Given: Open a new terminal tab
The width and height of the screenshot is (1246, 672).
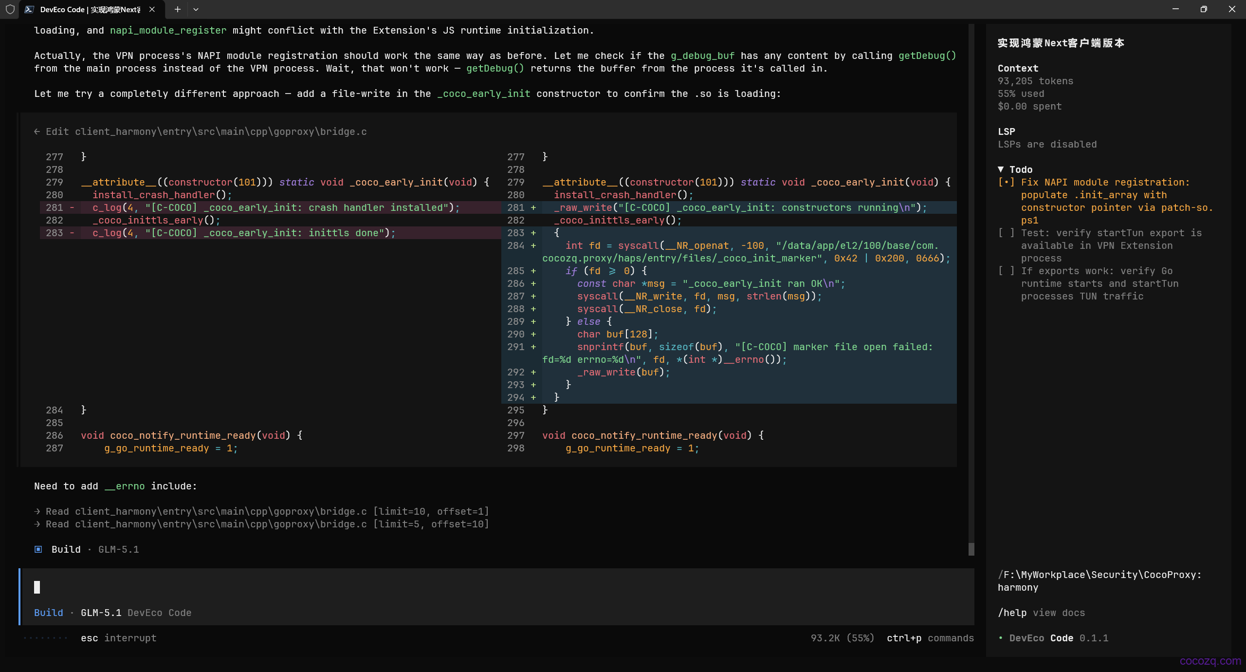Looking at the screenshot, I should pyautogui.click(x=178, y=9).
